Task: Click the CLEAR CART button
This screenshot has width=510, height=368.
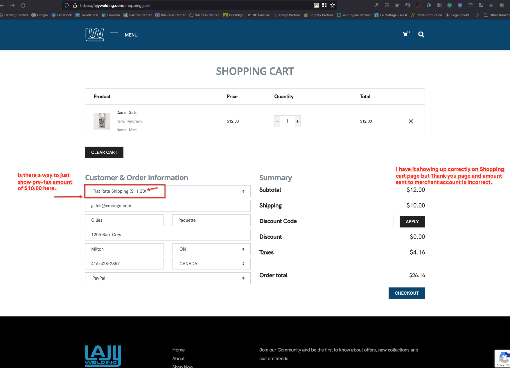Action: tap(104, 152)
